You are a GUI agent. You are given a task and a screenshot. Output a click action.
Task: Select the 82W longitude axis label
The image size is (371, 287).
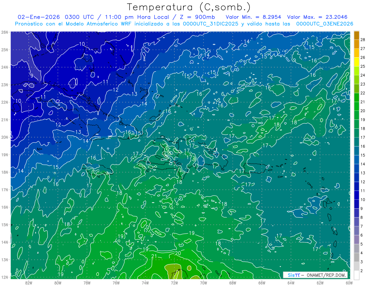[28, 283]
